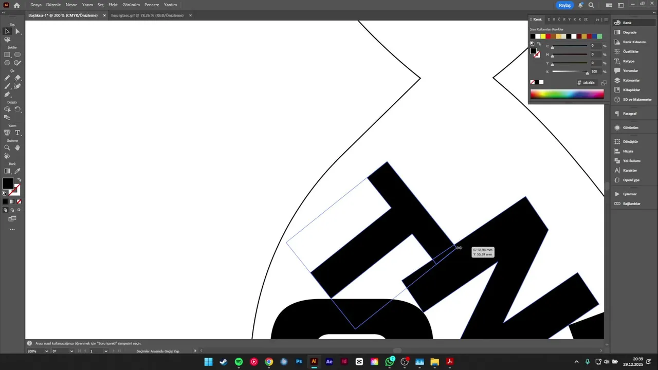Open Photoshop from the taskbar

299,362
